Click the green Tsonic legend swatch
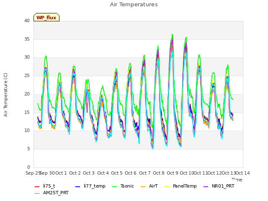 pos(114,187)
